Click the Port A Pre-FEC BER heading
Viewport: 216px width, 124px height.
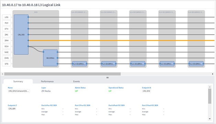(x=49, y=105)
